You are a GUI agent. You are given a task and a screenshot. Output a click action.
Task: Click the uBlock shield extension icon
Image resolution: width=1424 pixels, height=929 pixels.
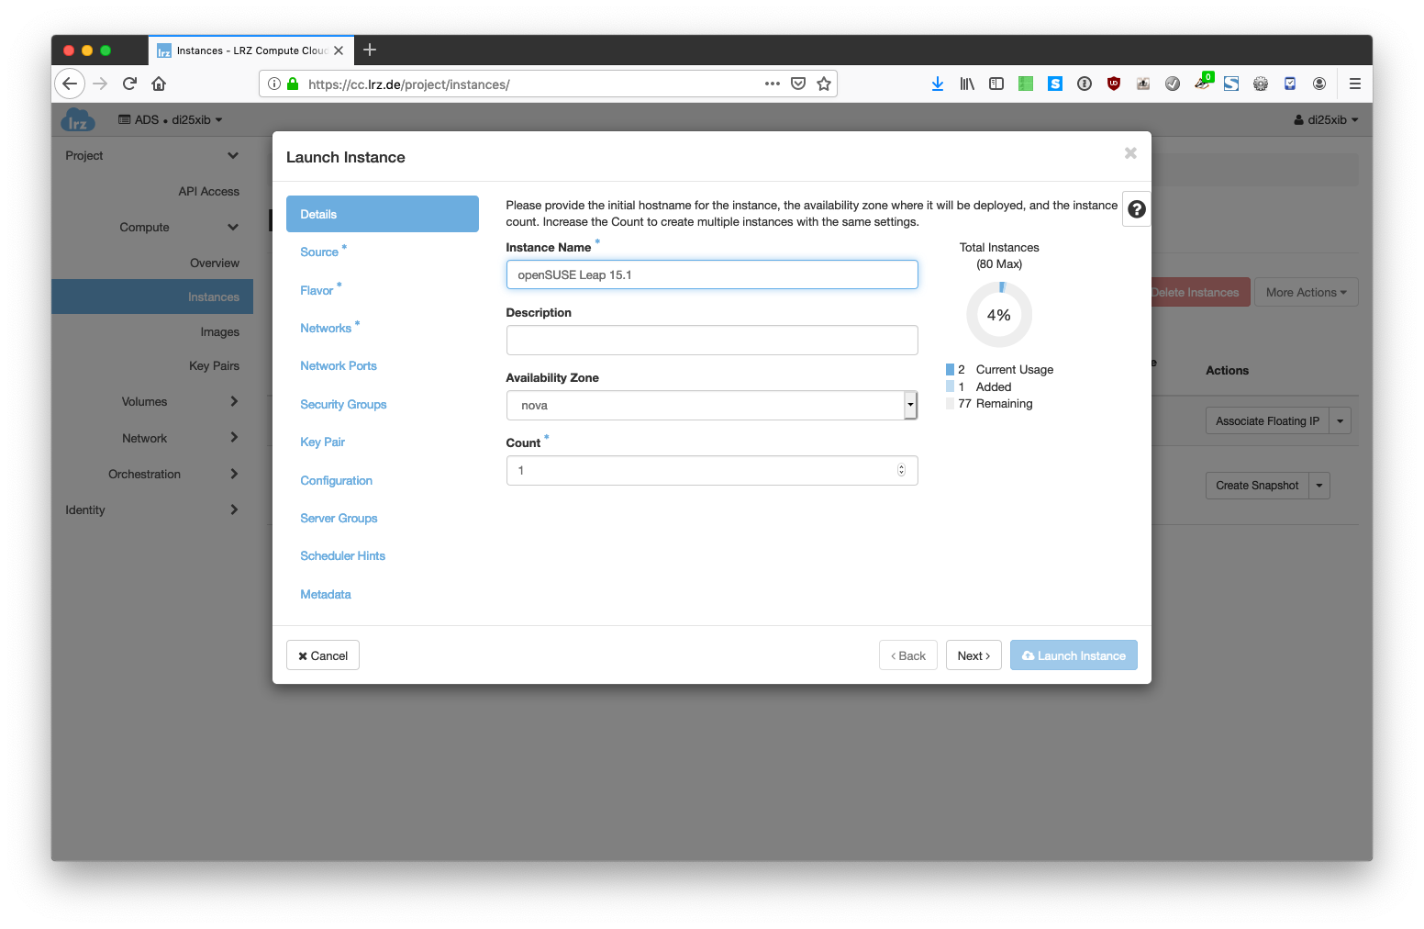click(1113, 84)
